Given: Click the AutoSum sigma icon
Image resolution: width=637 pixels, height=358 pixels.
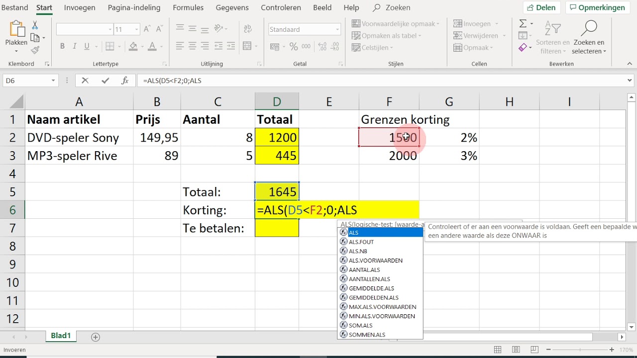Looking at the screenshot, I should coord(523,23).
